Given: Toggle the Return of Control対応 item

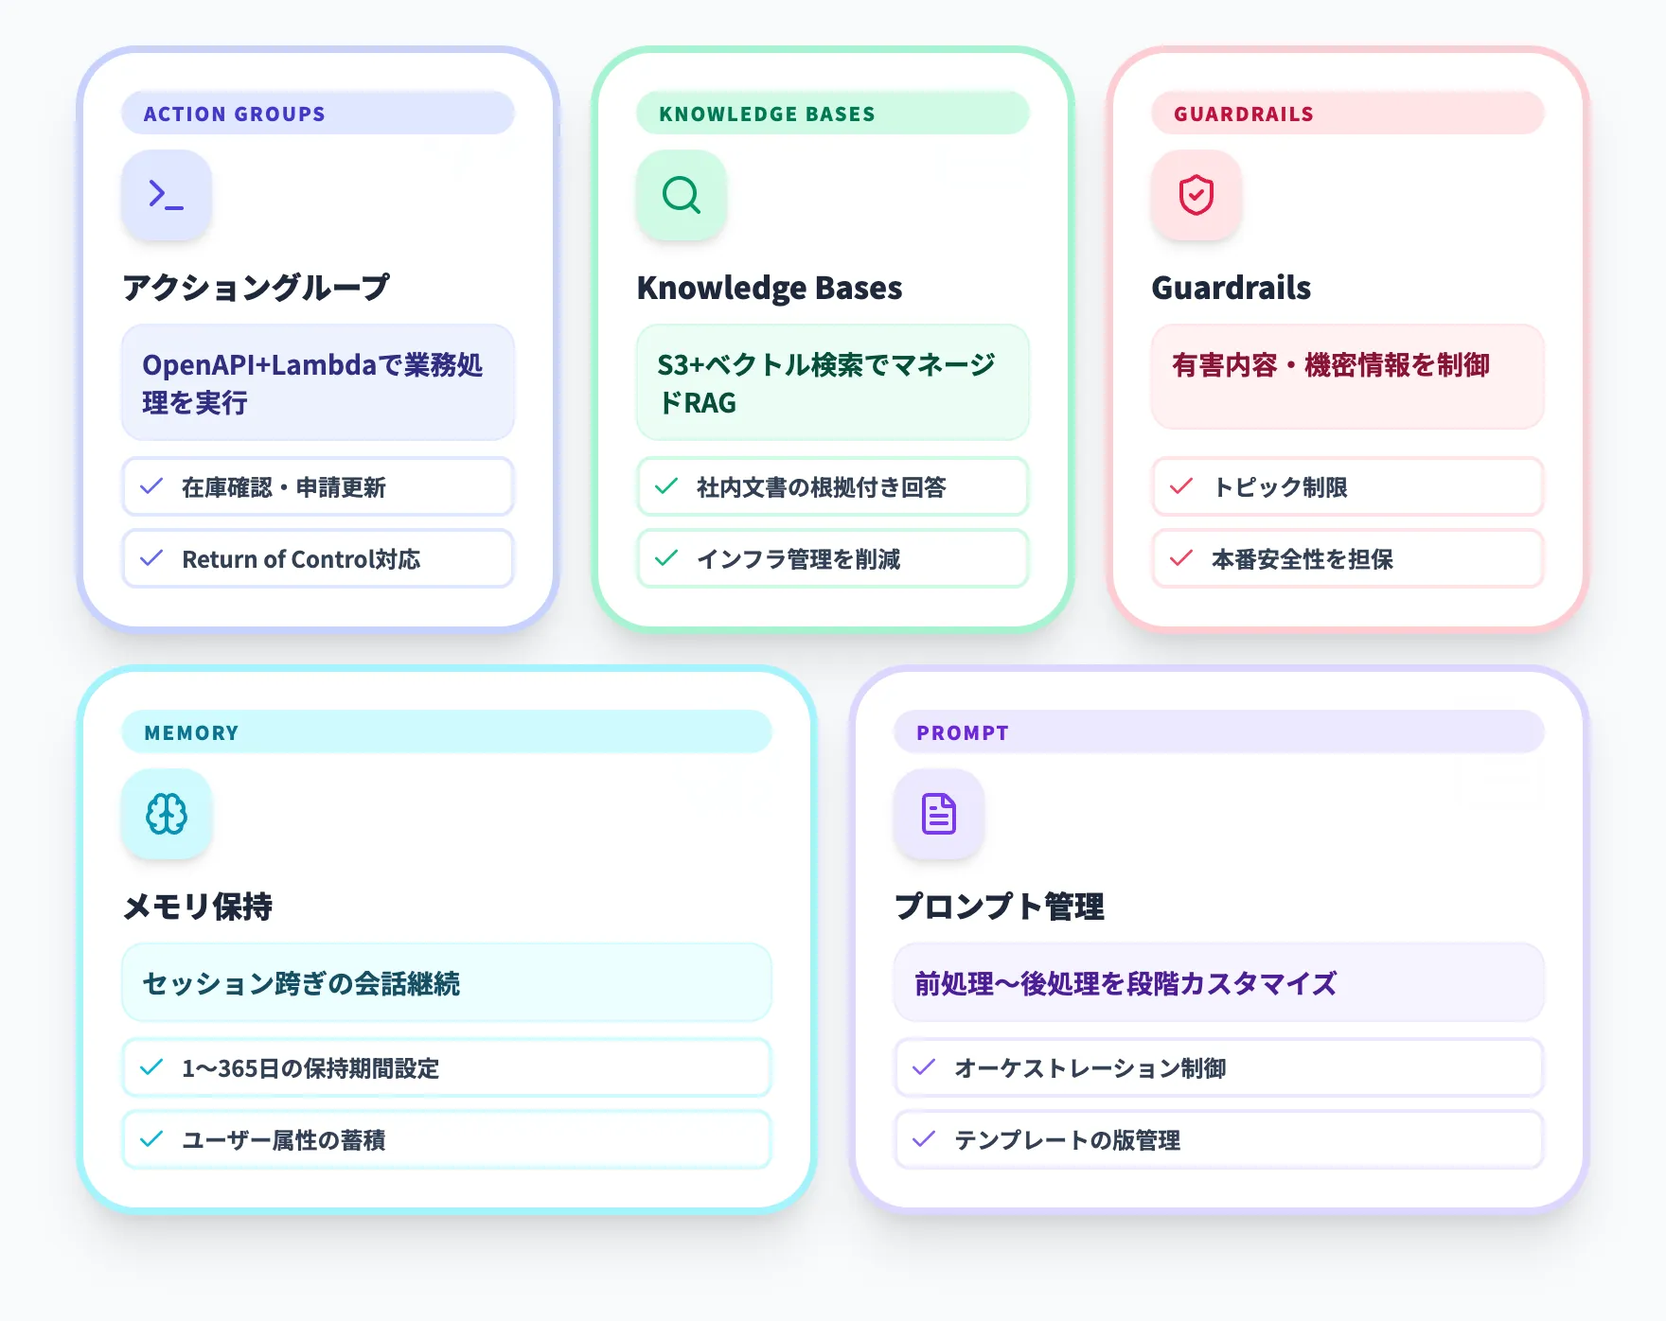Looking at the screenshot, I should (x=317, y=559).
